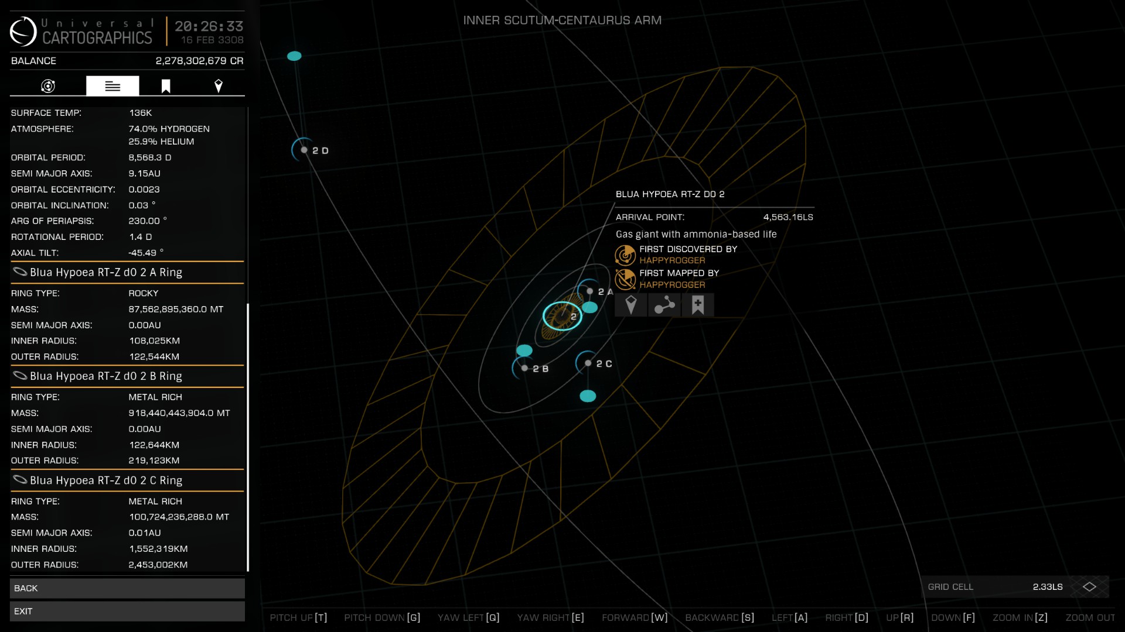1125x632 pixels.
Task: Open the bookmarks tab
Action: 166,86
